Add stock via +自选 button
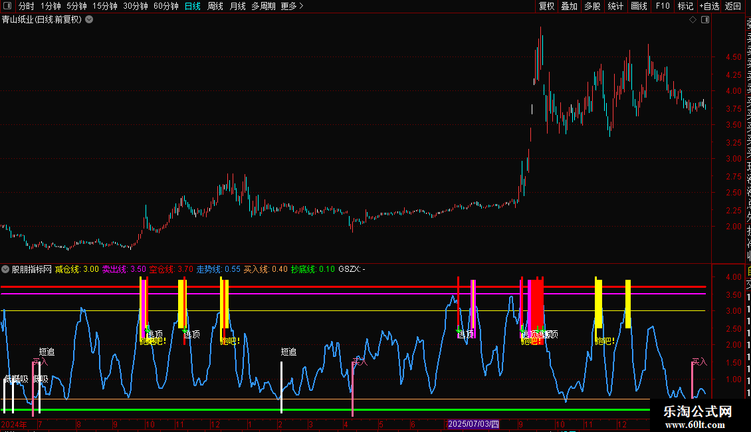 pos(709,6)
